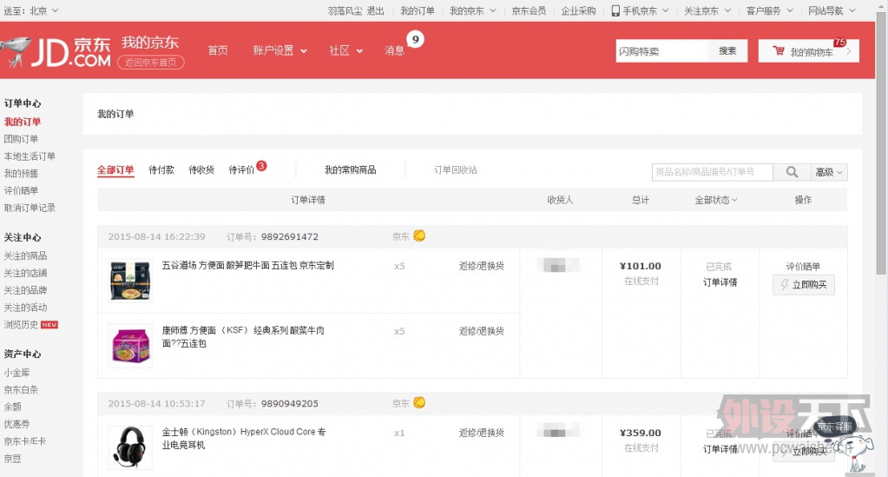This screenshot has height=477, width=888.
Task: Click 立即购买 for order 9892691472
Action: point(803,285)
